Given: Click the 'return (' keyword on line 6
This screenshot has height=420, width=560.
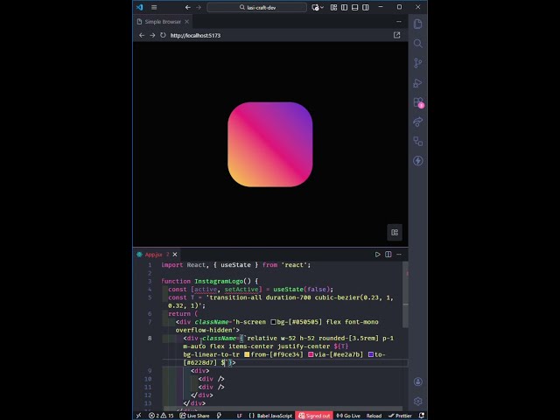Looking at the screenshot, I should click(183, 314).
